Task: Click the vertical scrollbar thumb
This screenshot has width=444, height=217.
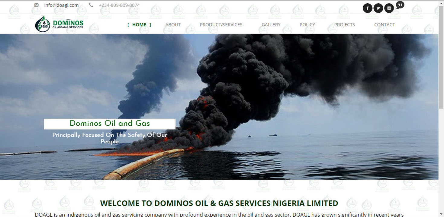Action: coord(441,57)
